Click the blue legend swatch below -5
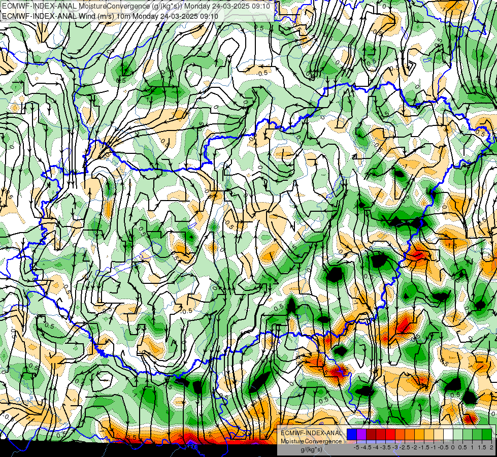Viewport: 497px width, 457px height. click(352, 434)
